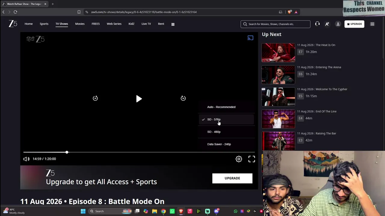Viewport: 385px width, 216px height.
Task: Open the Apple Music taskbar icon
Action: click(190, 211)
